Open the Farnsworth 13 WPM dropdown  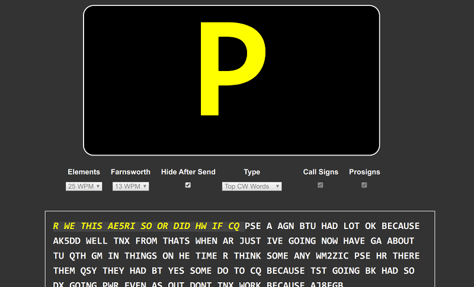(130, 186)
